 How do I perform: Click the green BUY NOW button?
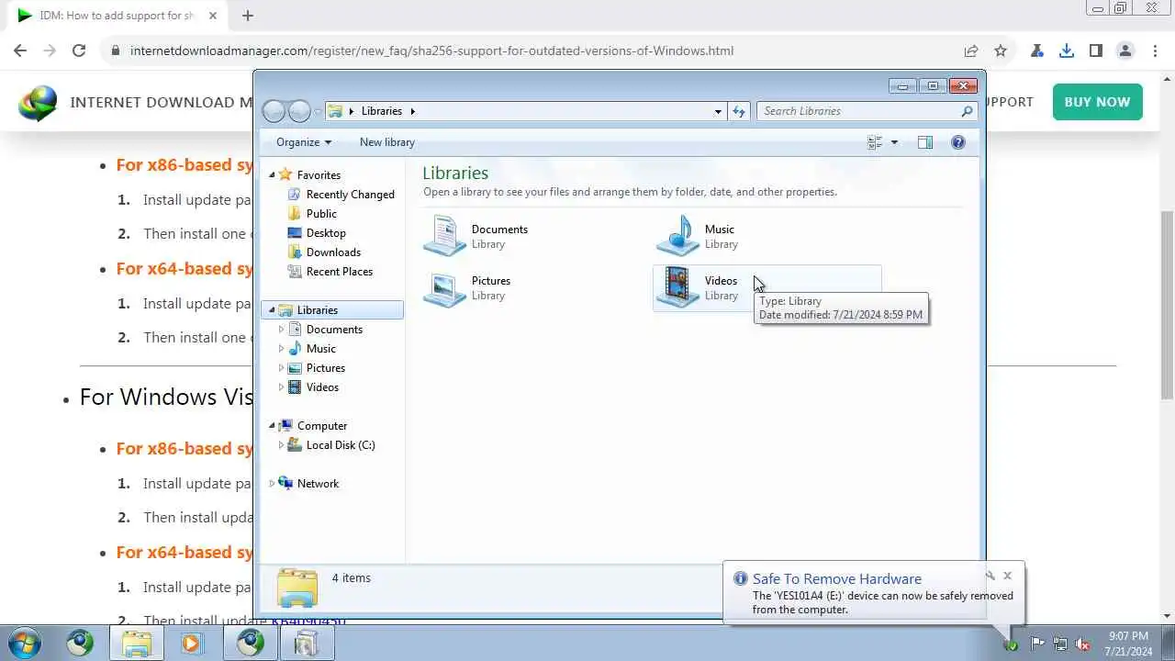point(1097,102)
